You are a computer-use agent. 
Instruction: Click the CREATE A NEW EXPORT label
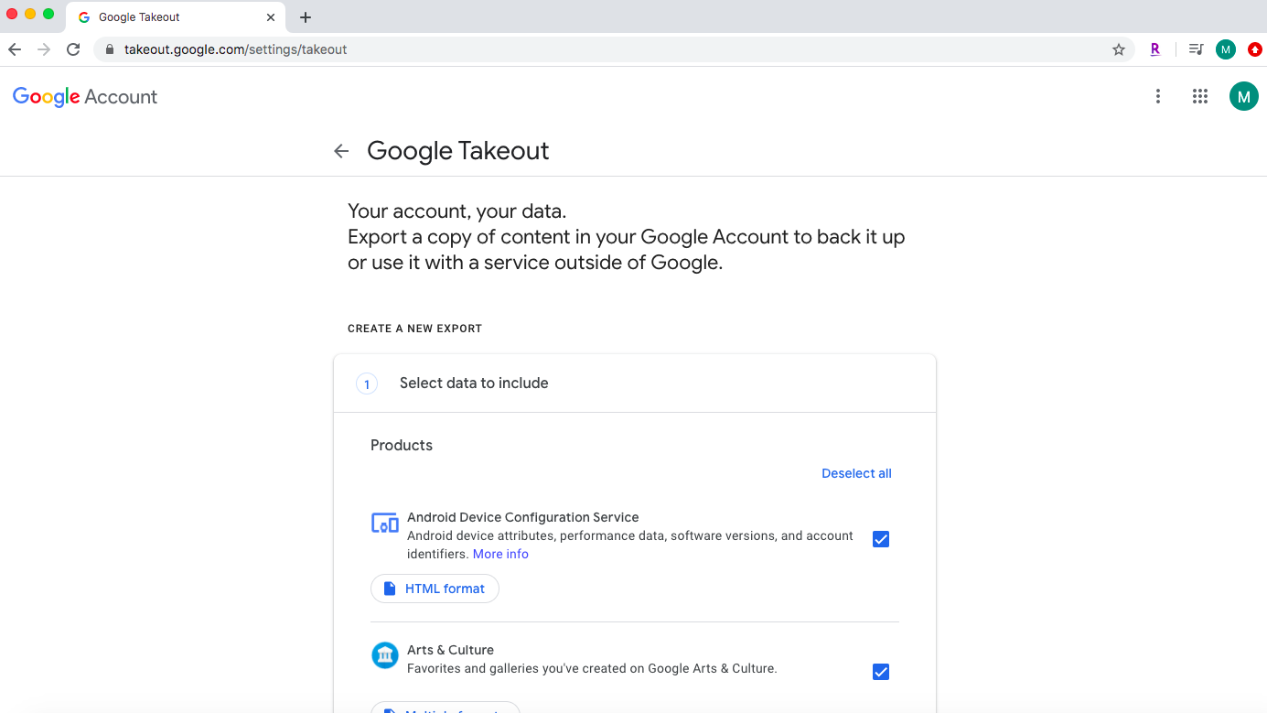coord(414,329)
